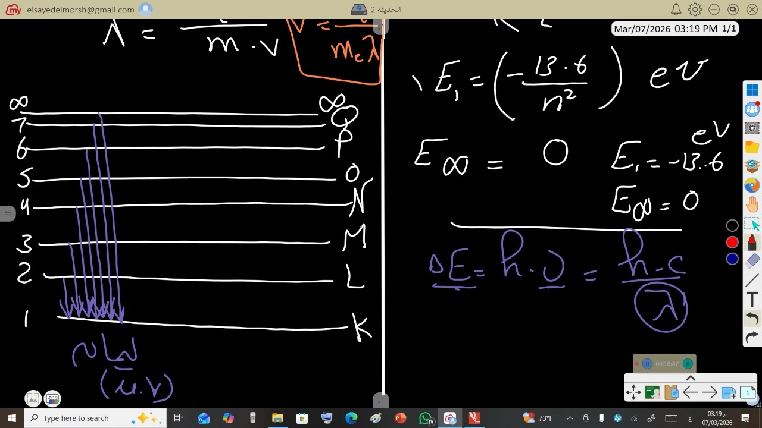Click the remote computer title icon
Viewport: 762px width, 428px height.
click(x=359, y=10)
